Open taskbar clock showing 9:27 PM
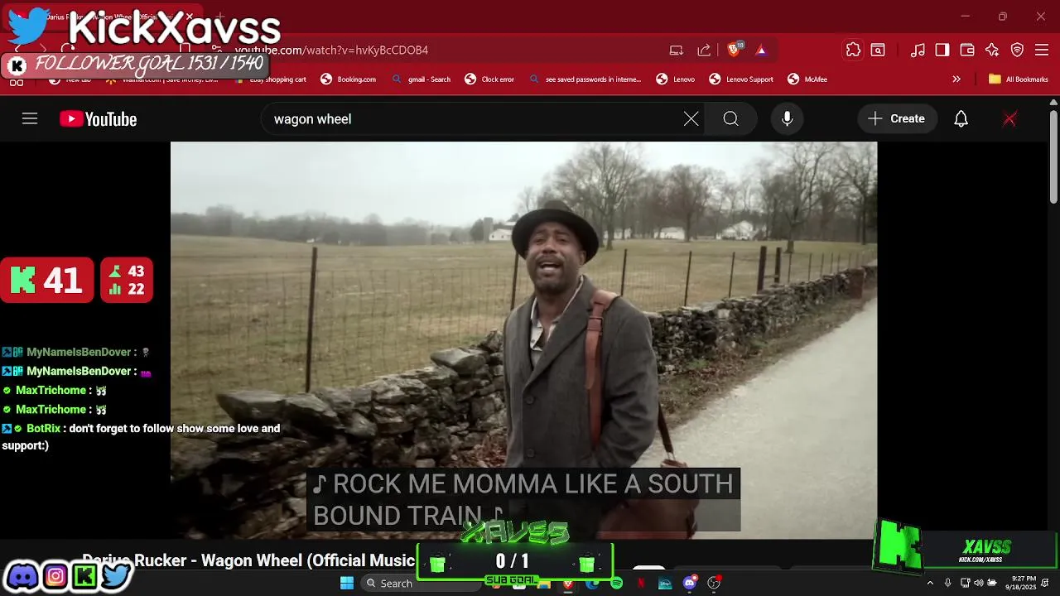This screenshot has width=1060, height=596. (x=1023, y=583)
